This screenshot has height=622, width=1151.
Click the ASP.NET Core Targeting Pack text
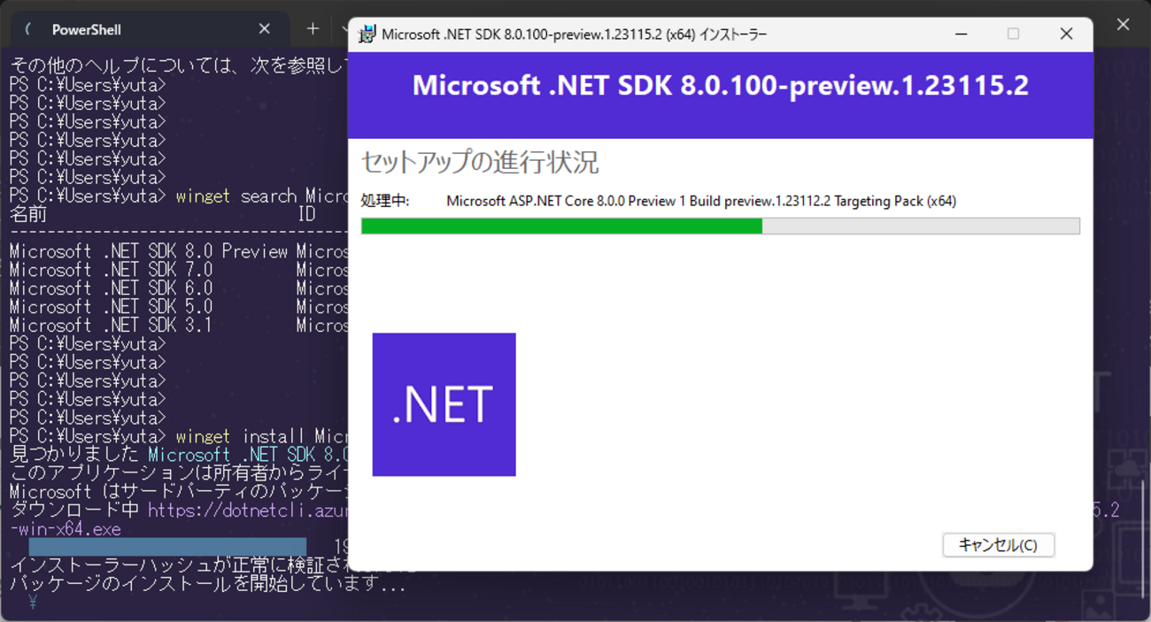pyautogui.click(x=701, y=201)
